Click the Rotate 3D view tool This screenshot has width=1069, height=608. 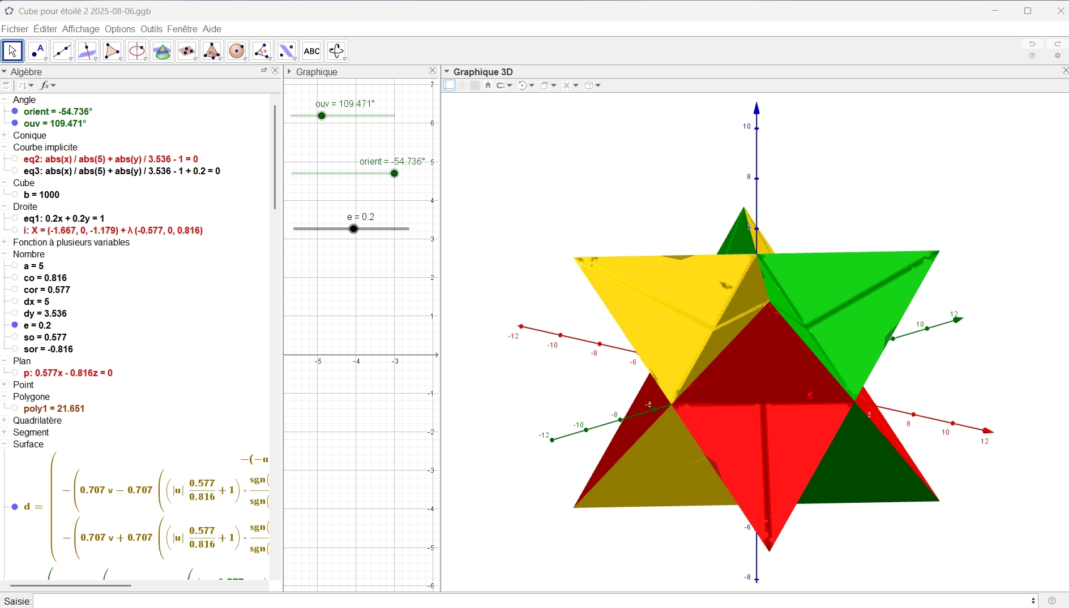click(x=336, y=51)
